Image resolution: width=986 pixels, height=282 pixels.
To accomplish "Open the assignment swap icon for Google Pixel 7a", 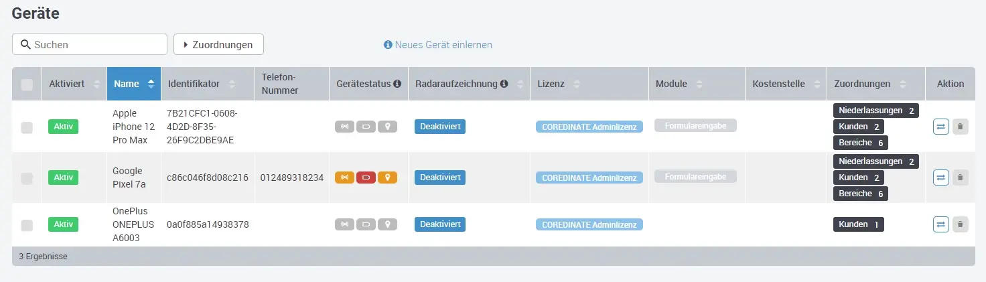I will click(941, 178).
